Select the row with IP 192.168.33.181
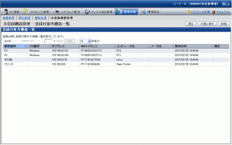Viewport: 232px width, 145px height. point(116,51)
